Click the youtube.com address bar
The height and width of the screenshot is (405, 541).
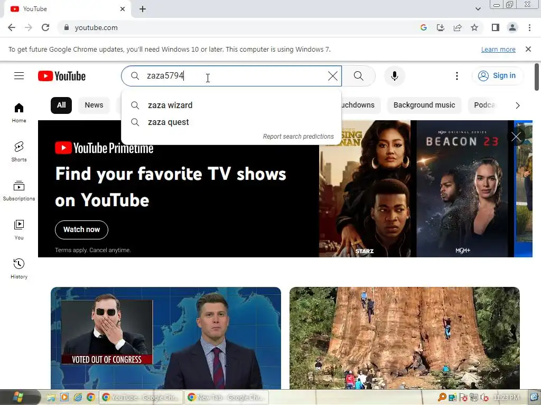[x=238, y=27]
